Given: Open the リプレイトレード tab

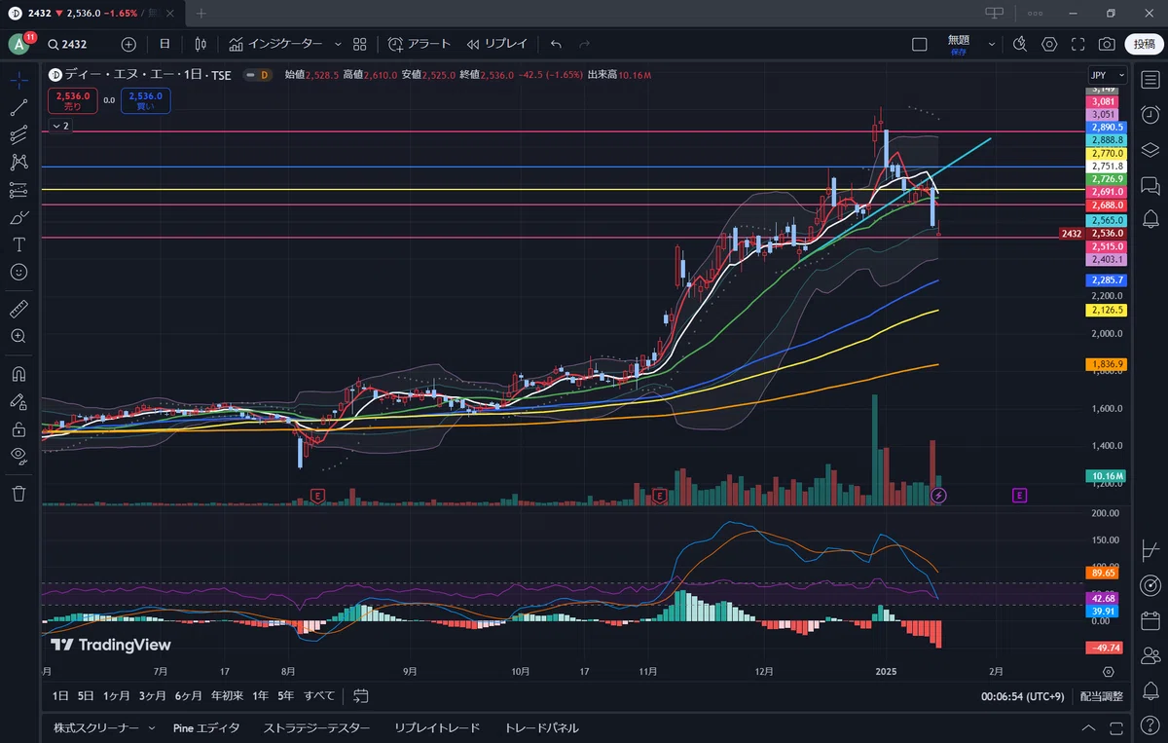Looking at the screenshot, I should coord(437,727).
